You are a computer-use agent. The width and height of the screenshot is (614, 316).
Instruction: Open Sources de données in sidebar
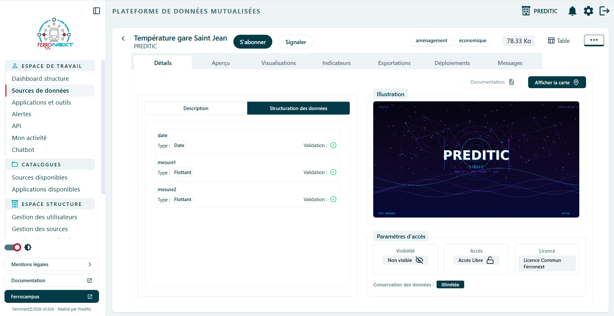[50, 90]
